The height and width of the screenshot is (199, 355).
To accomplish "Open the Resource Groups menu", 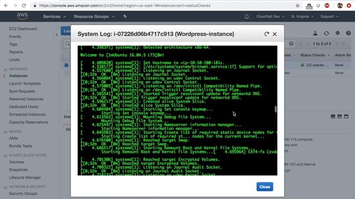I will pos(94,17).
